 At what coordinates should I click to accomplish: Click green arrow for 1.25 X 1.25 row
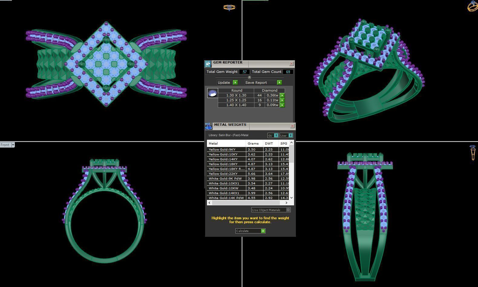pos(282,100)
